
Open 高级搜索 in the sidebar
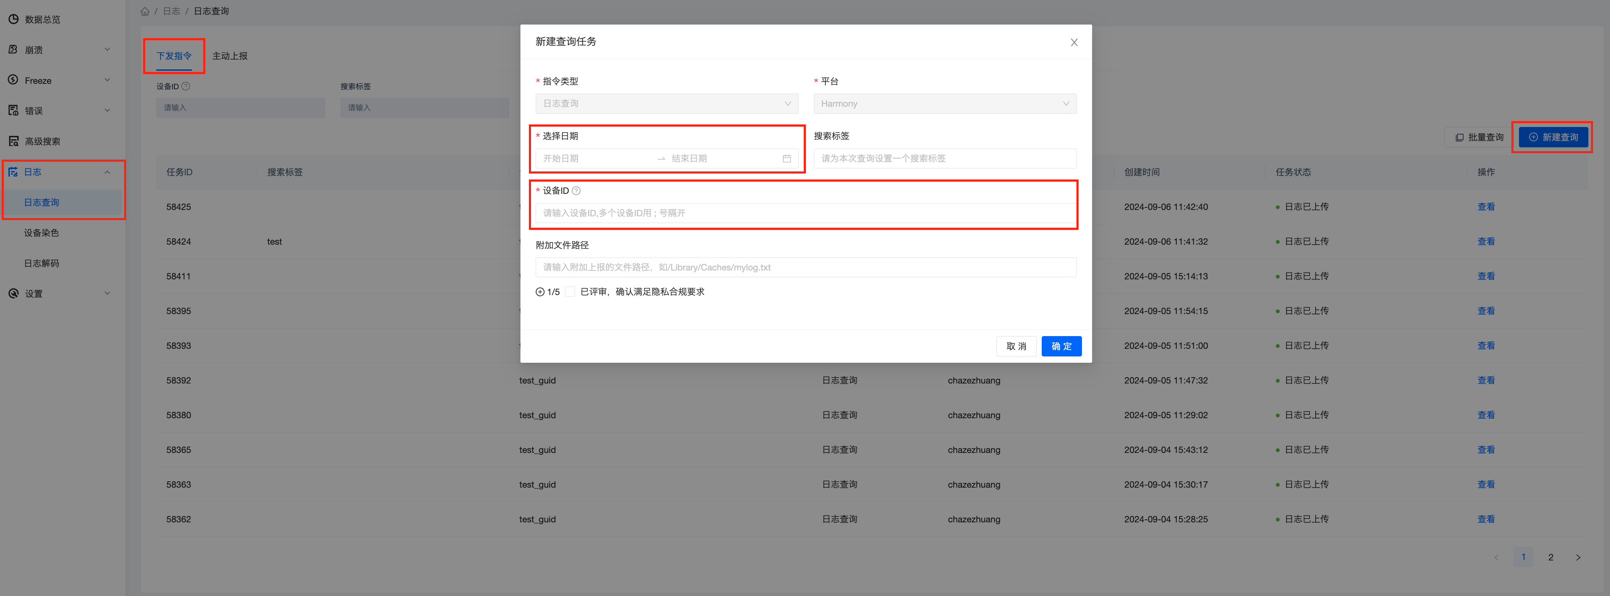(42, 141)
